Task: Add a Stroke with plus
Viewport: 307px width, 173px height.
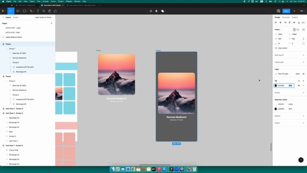Action: click(304, 93)
